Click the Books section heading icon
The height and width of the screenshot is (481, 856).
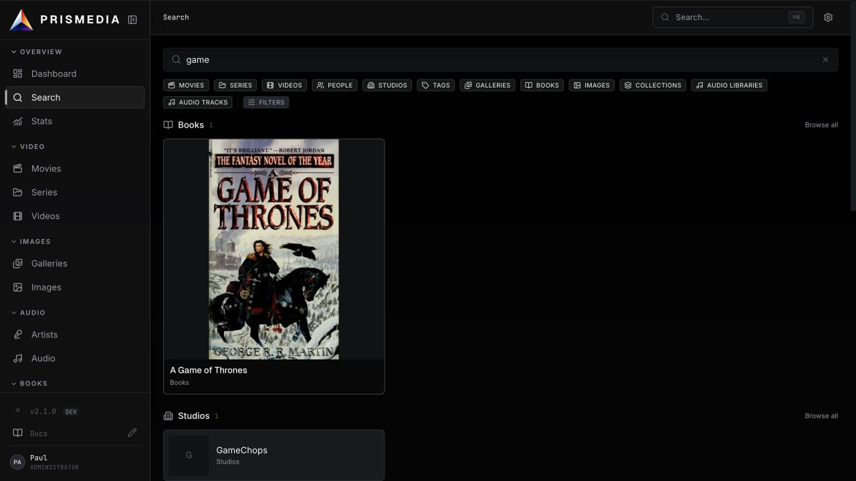click(x=169, y=125)
